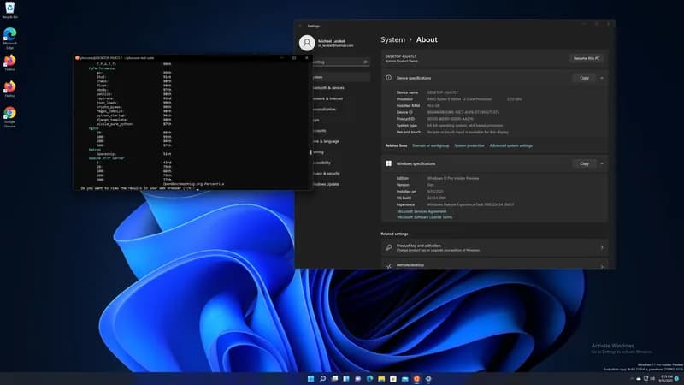684x385 pixels.
Task: Copy the Device specifications
Action: pyautogui.click(x=584, y=78)
